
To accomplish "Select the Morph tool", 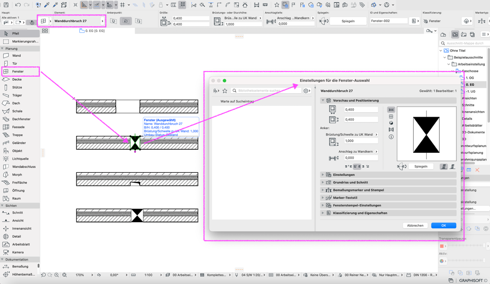I will pos(20,174).
